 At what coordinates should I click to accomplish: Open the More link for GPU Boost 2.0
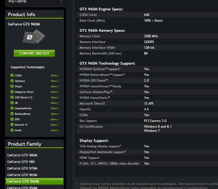click(x=55, y=98)
